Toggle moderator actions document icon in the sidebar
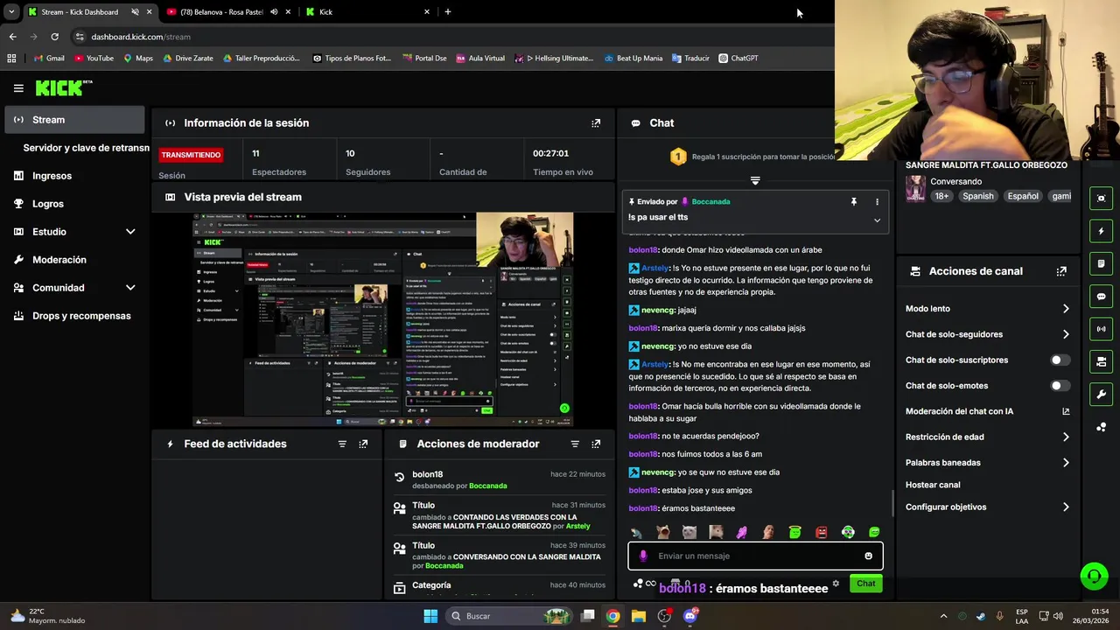The width and height of the screenshot is (1120, 630). tap(1102, 263)
